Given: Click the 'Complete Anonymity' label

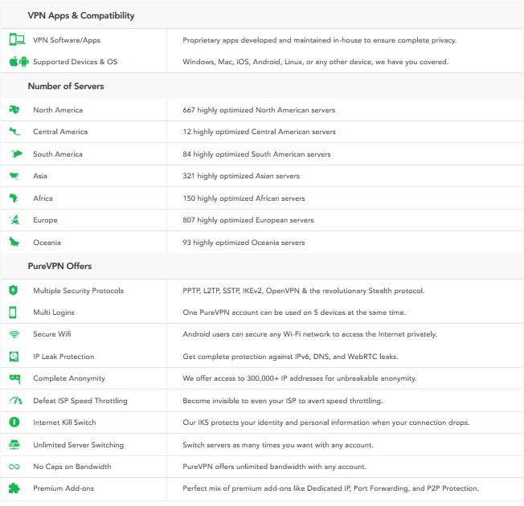Looking at the screenshot, I should click(x=69, y=378).
